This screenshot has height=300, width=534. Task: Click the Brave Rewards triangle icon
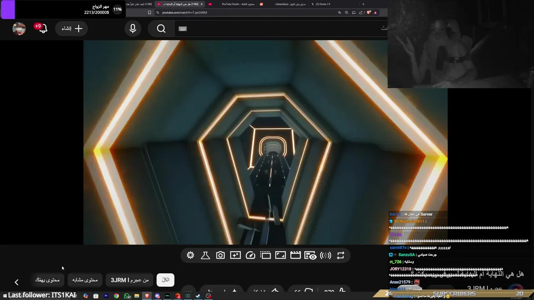tap(375, 12)
